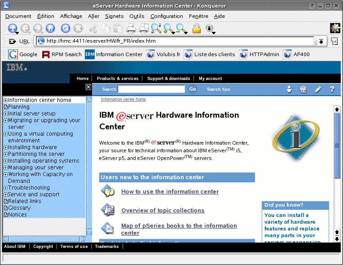Screen dimensions: 343x265
Task: Expand Partitioning the server tree node
Action: [x=6, y=154]
